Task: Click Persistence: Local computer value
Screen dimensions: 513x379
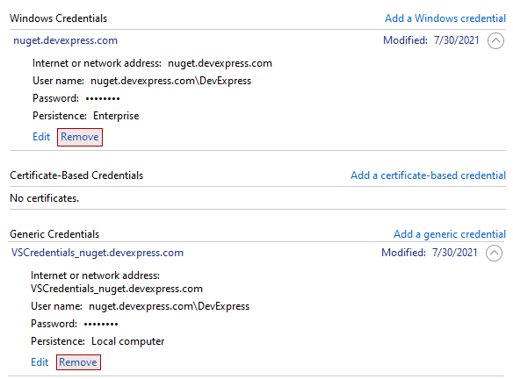Action: point(128,341)
